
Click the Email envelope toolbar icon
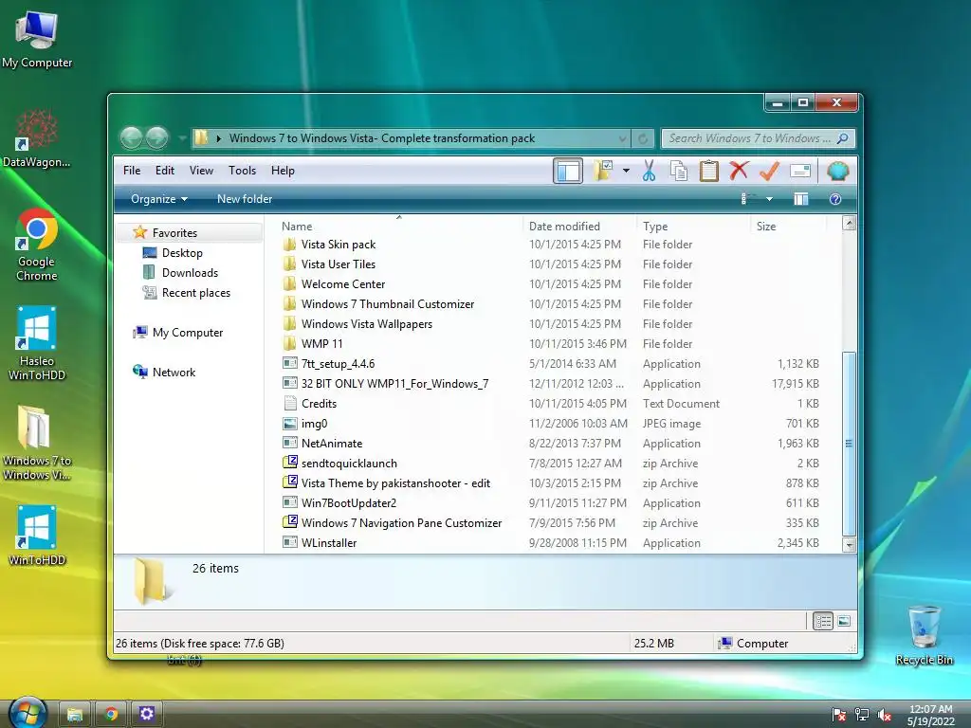click(x=800, y=171)
